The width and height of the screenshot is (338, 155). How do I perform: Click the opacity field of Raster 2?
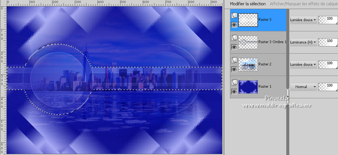[328, 64]
